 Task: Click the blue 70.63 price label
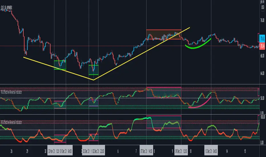tap(262, 39)
